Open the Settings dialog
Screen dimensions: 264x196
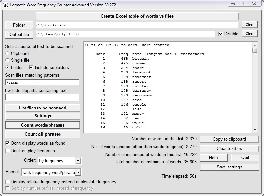click(x=42, y=116)
